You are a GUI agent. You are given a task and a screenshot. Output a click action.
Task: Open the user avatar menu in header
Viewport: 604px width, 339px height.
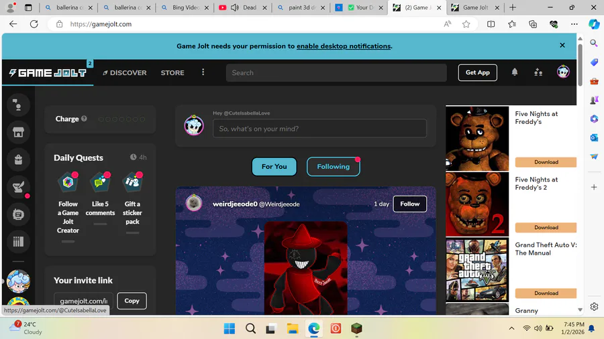click(563, 72)
